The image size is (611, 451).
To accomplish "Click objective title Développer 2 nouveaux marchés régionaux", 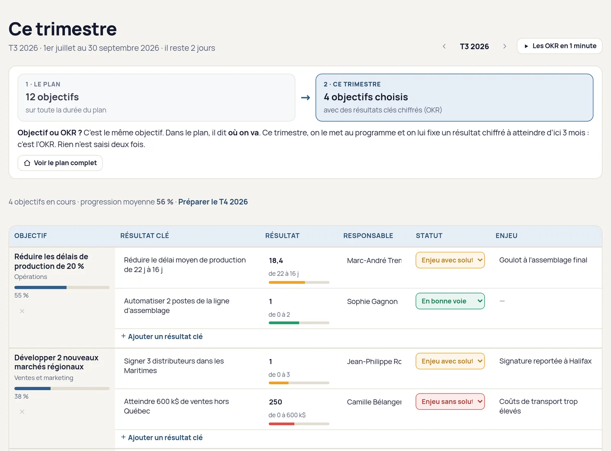I will pyautogui.click(x=57, y=362).
